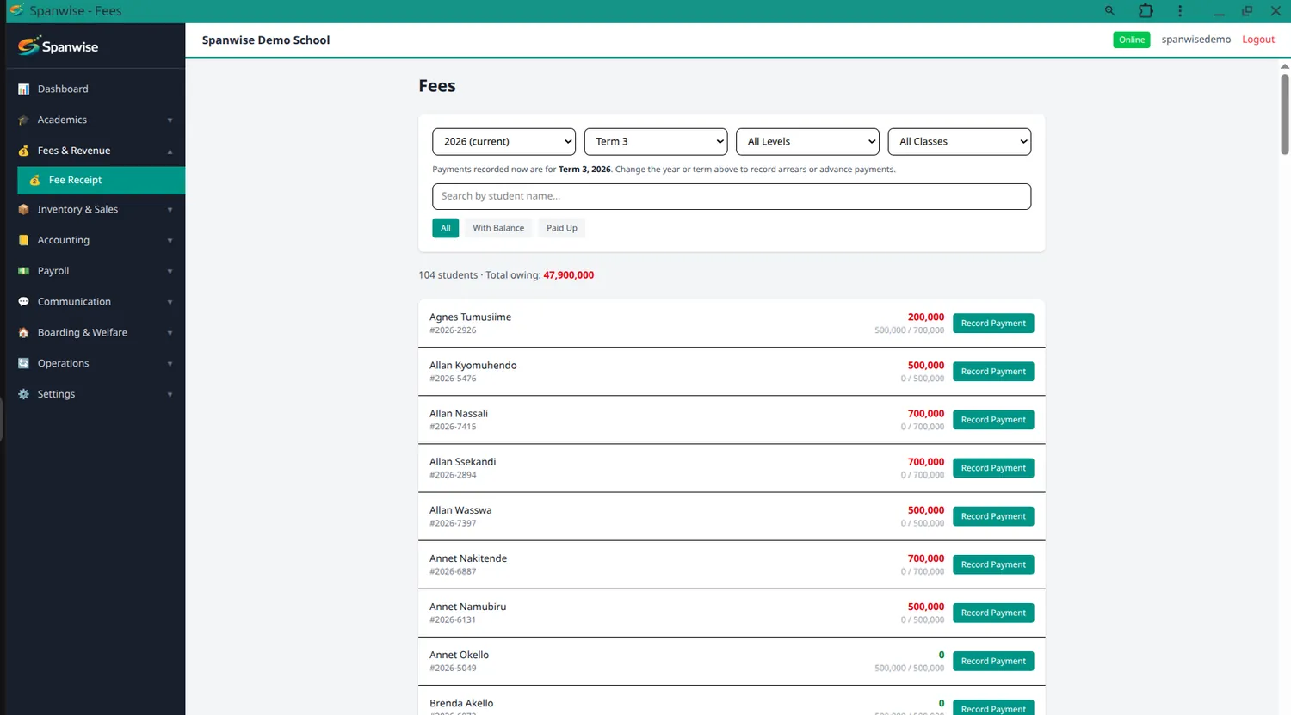Image resolution: width=1291 pixels, height=715 pixels.
Task: Focus the Search by student name field
Action: (732, 196)
